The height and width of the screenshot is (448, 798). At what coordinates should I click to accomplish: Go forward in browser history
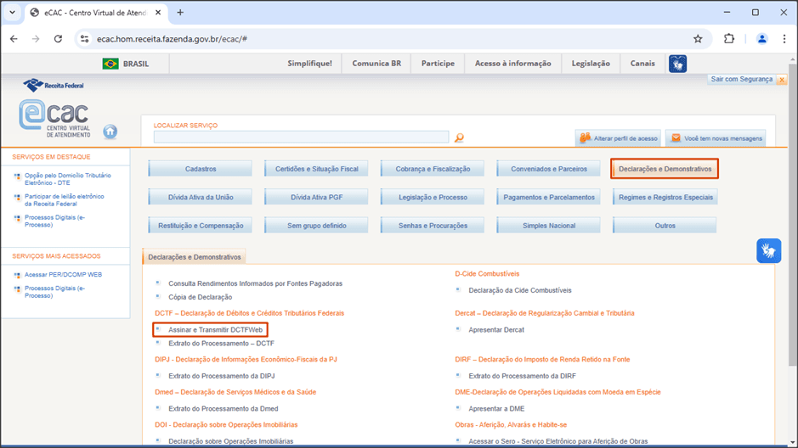click(x=36, y=39)
